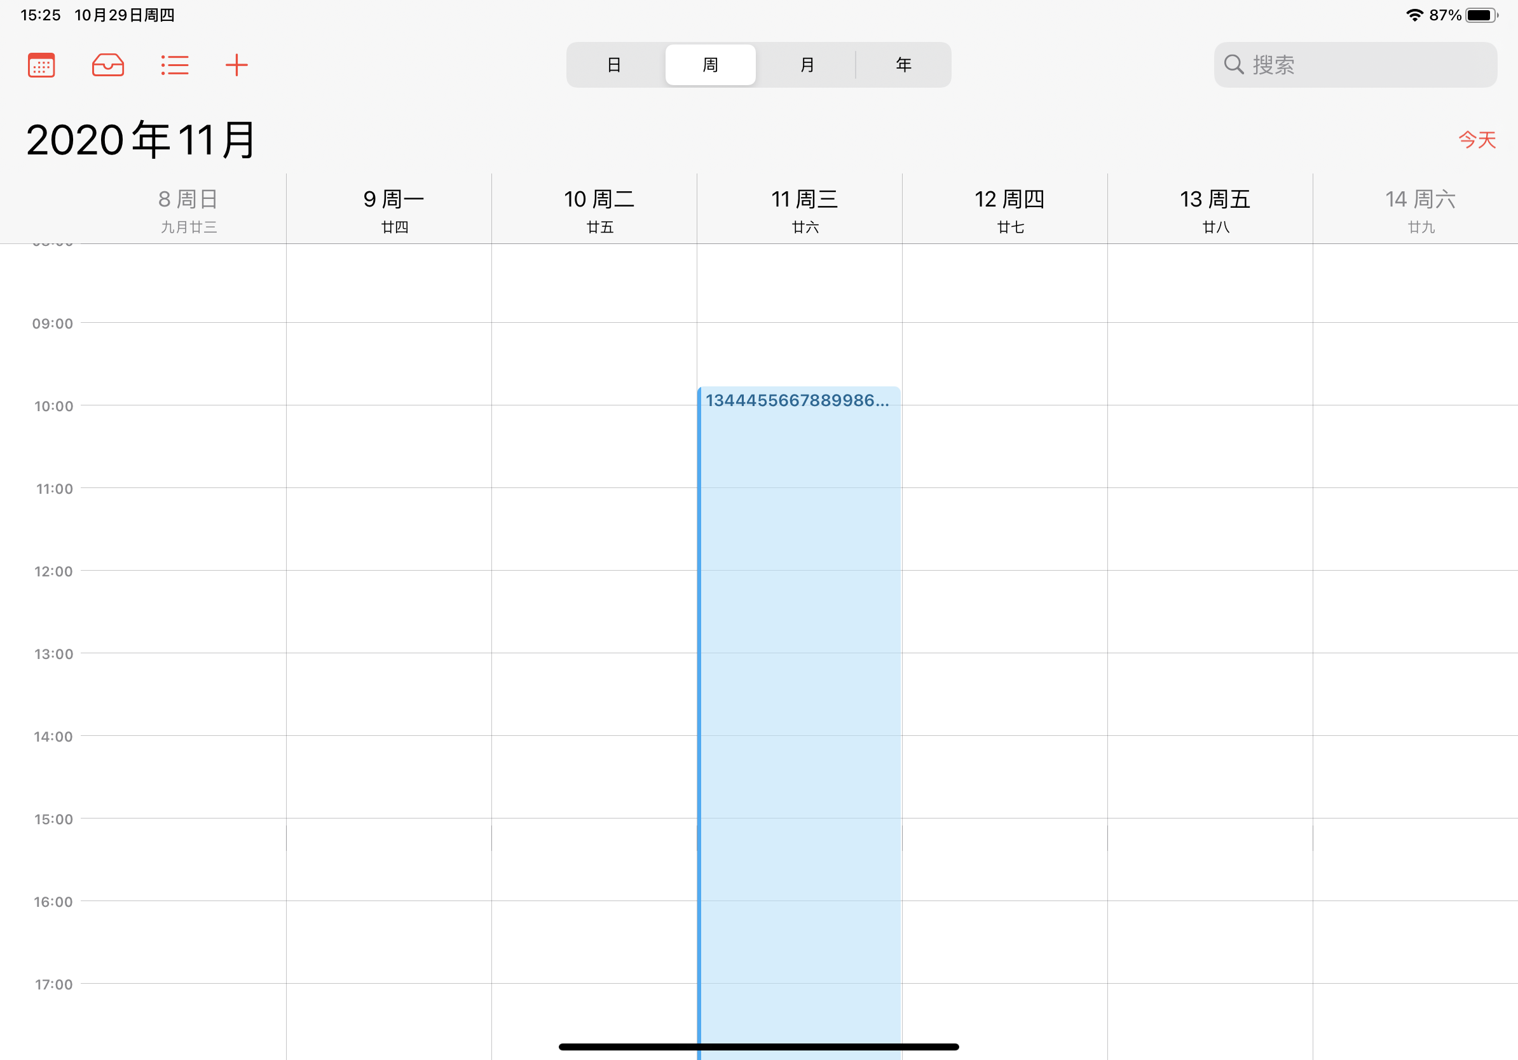This screenshot has width=1518, height=1060.
Task: Tap the Wi-Fi status icon
Action: click(1414, 15)
